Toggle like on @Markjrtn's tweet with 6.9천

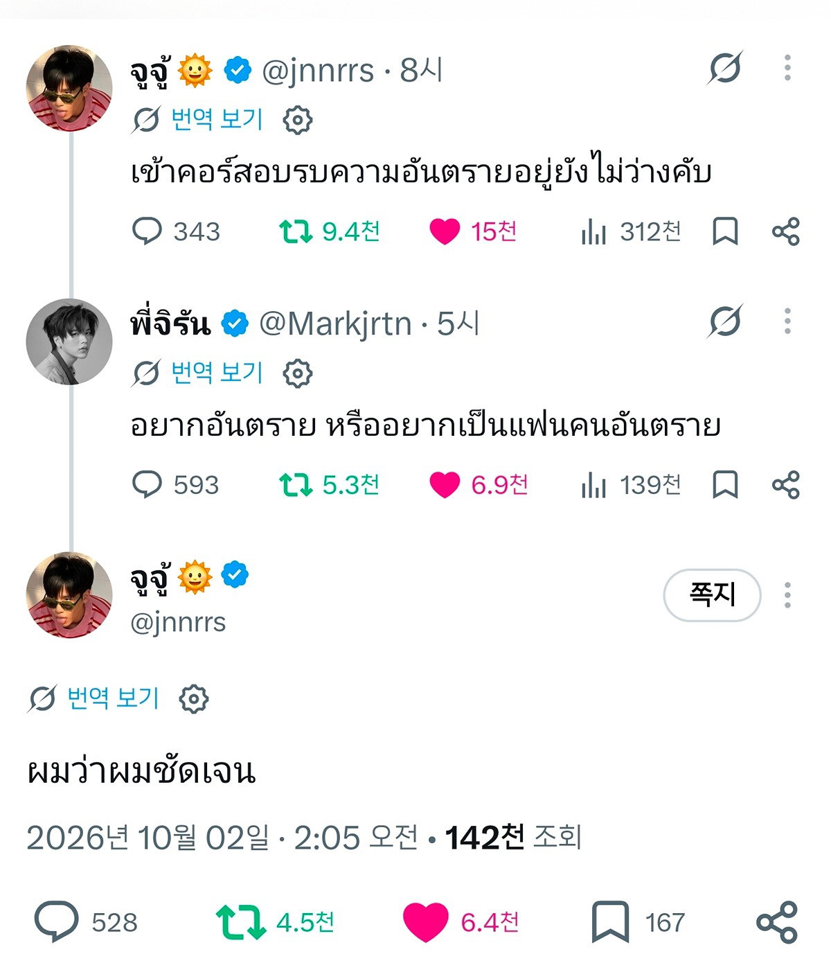click(x=479, y=485)
